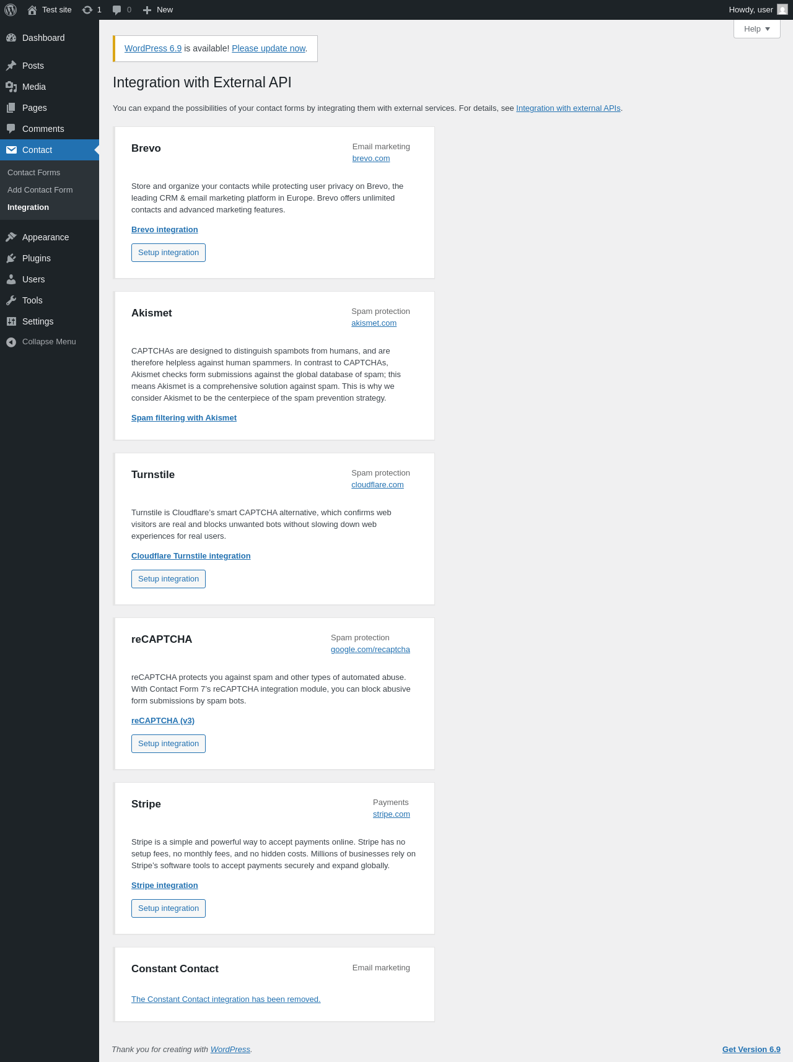Click the Collapse Menu arrow icon

[x=11, y=342]
